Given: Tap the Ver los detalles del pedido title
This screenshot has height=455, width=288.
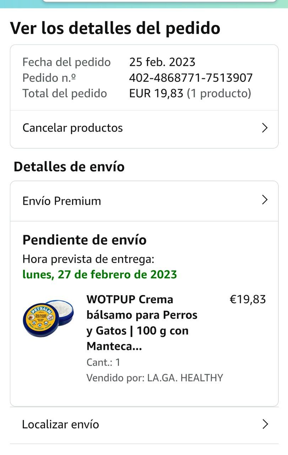Looking at the screenshot, I should click(115, 28).
